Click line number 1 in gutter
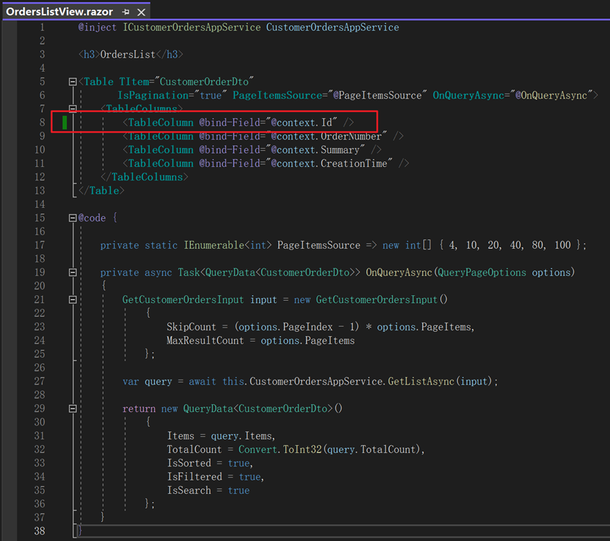The width and height of the screenshot is (610, 541). [42, 27]
